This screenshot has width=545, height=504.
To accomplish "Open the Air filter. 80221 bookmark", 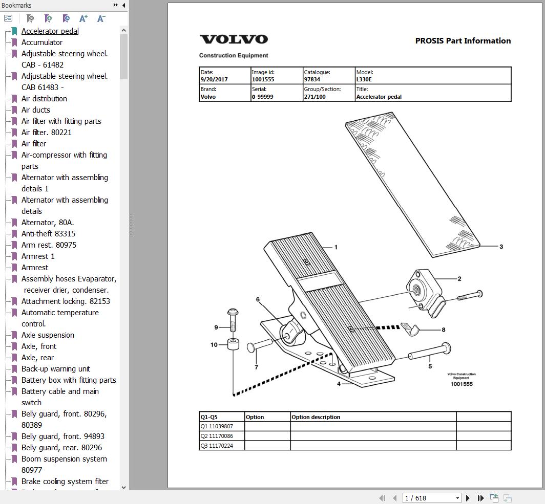I will coord(46,132).
